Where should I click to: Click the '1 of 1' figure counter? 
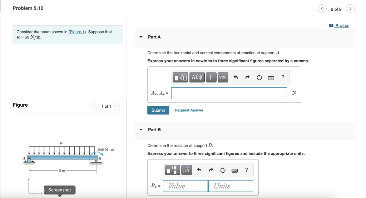coord(106,106)
